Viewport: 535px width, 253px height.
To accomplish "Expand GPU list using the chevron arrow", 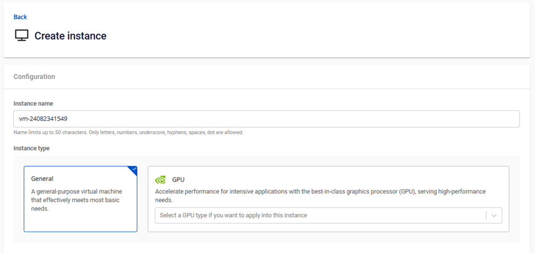I will [x=494, y=216].
